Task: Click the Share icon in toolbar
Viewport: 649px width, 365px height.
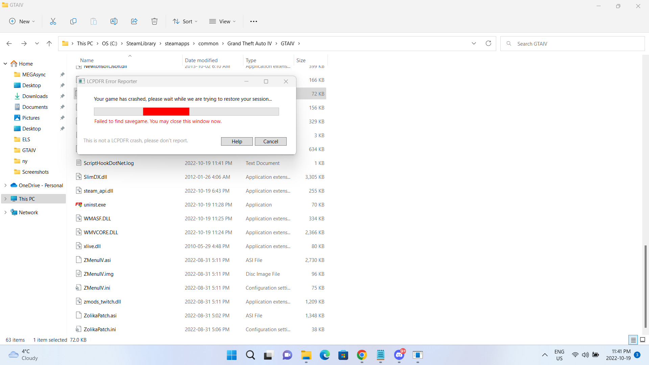Action: coord(134,21)
